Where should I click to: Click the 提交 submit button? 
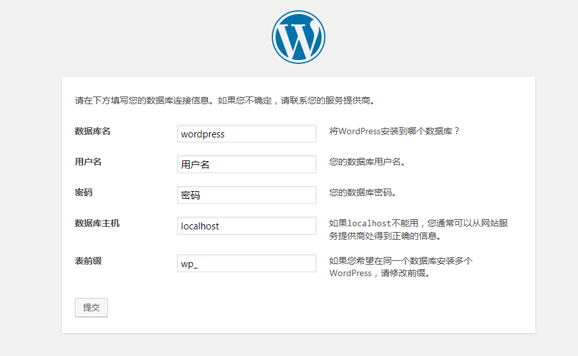(91, 307)
